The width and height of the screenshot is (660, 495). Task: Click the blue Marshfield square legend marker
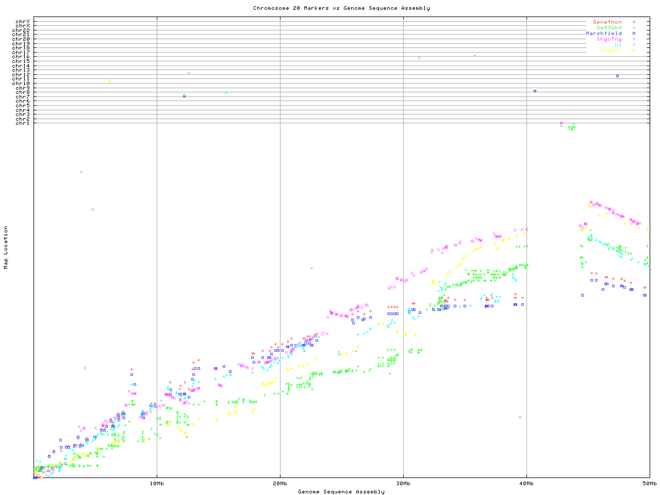point(634,34)
